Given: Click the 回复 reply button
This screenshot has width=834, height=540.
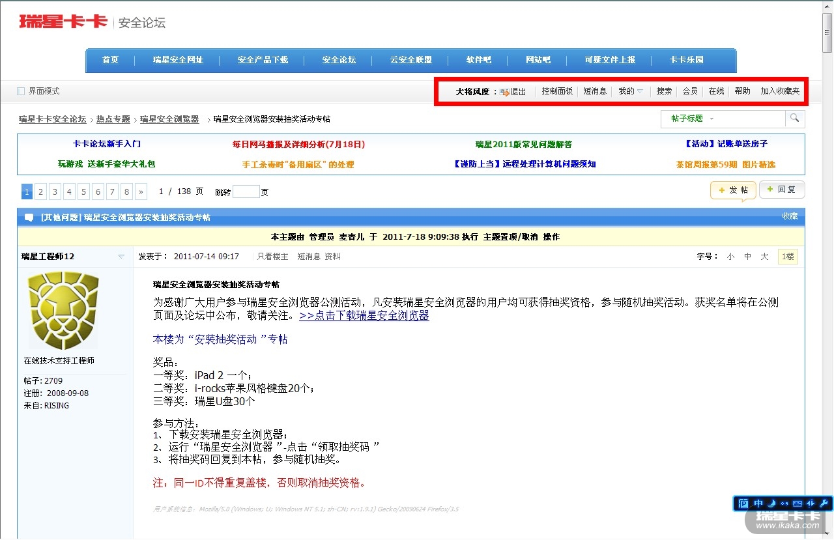Looking at the screenshot, I should click(x=782, y=190).
